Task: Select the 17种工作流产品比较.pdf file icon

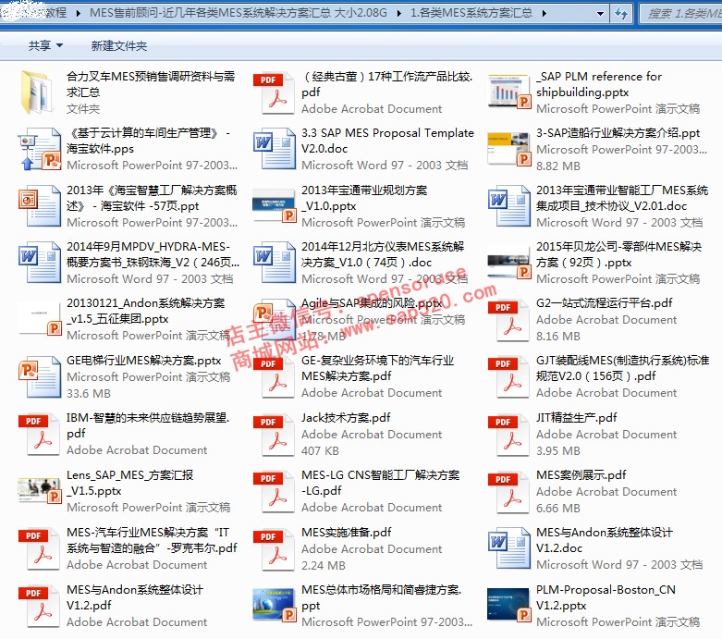Action: (274, 93)
